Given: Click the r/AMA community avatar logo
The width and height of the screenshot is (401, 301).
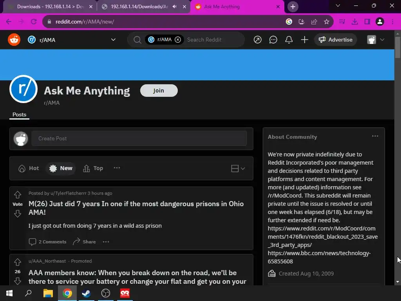Looking at the screenshot, I should click(23, 89).
